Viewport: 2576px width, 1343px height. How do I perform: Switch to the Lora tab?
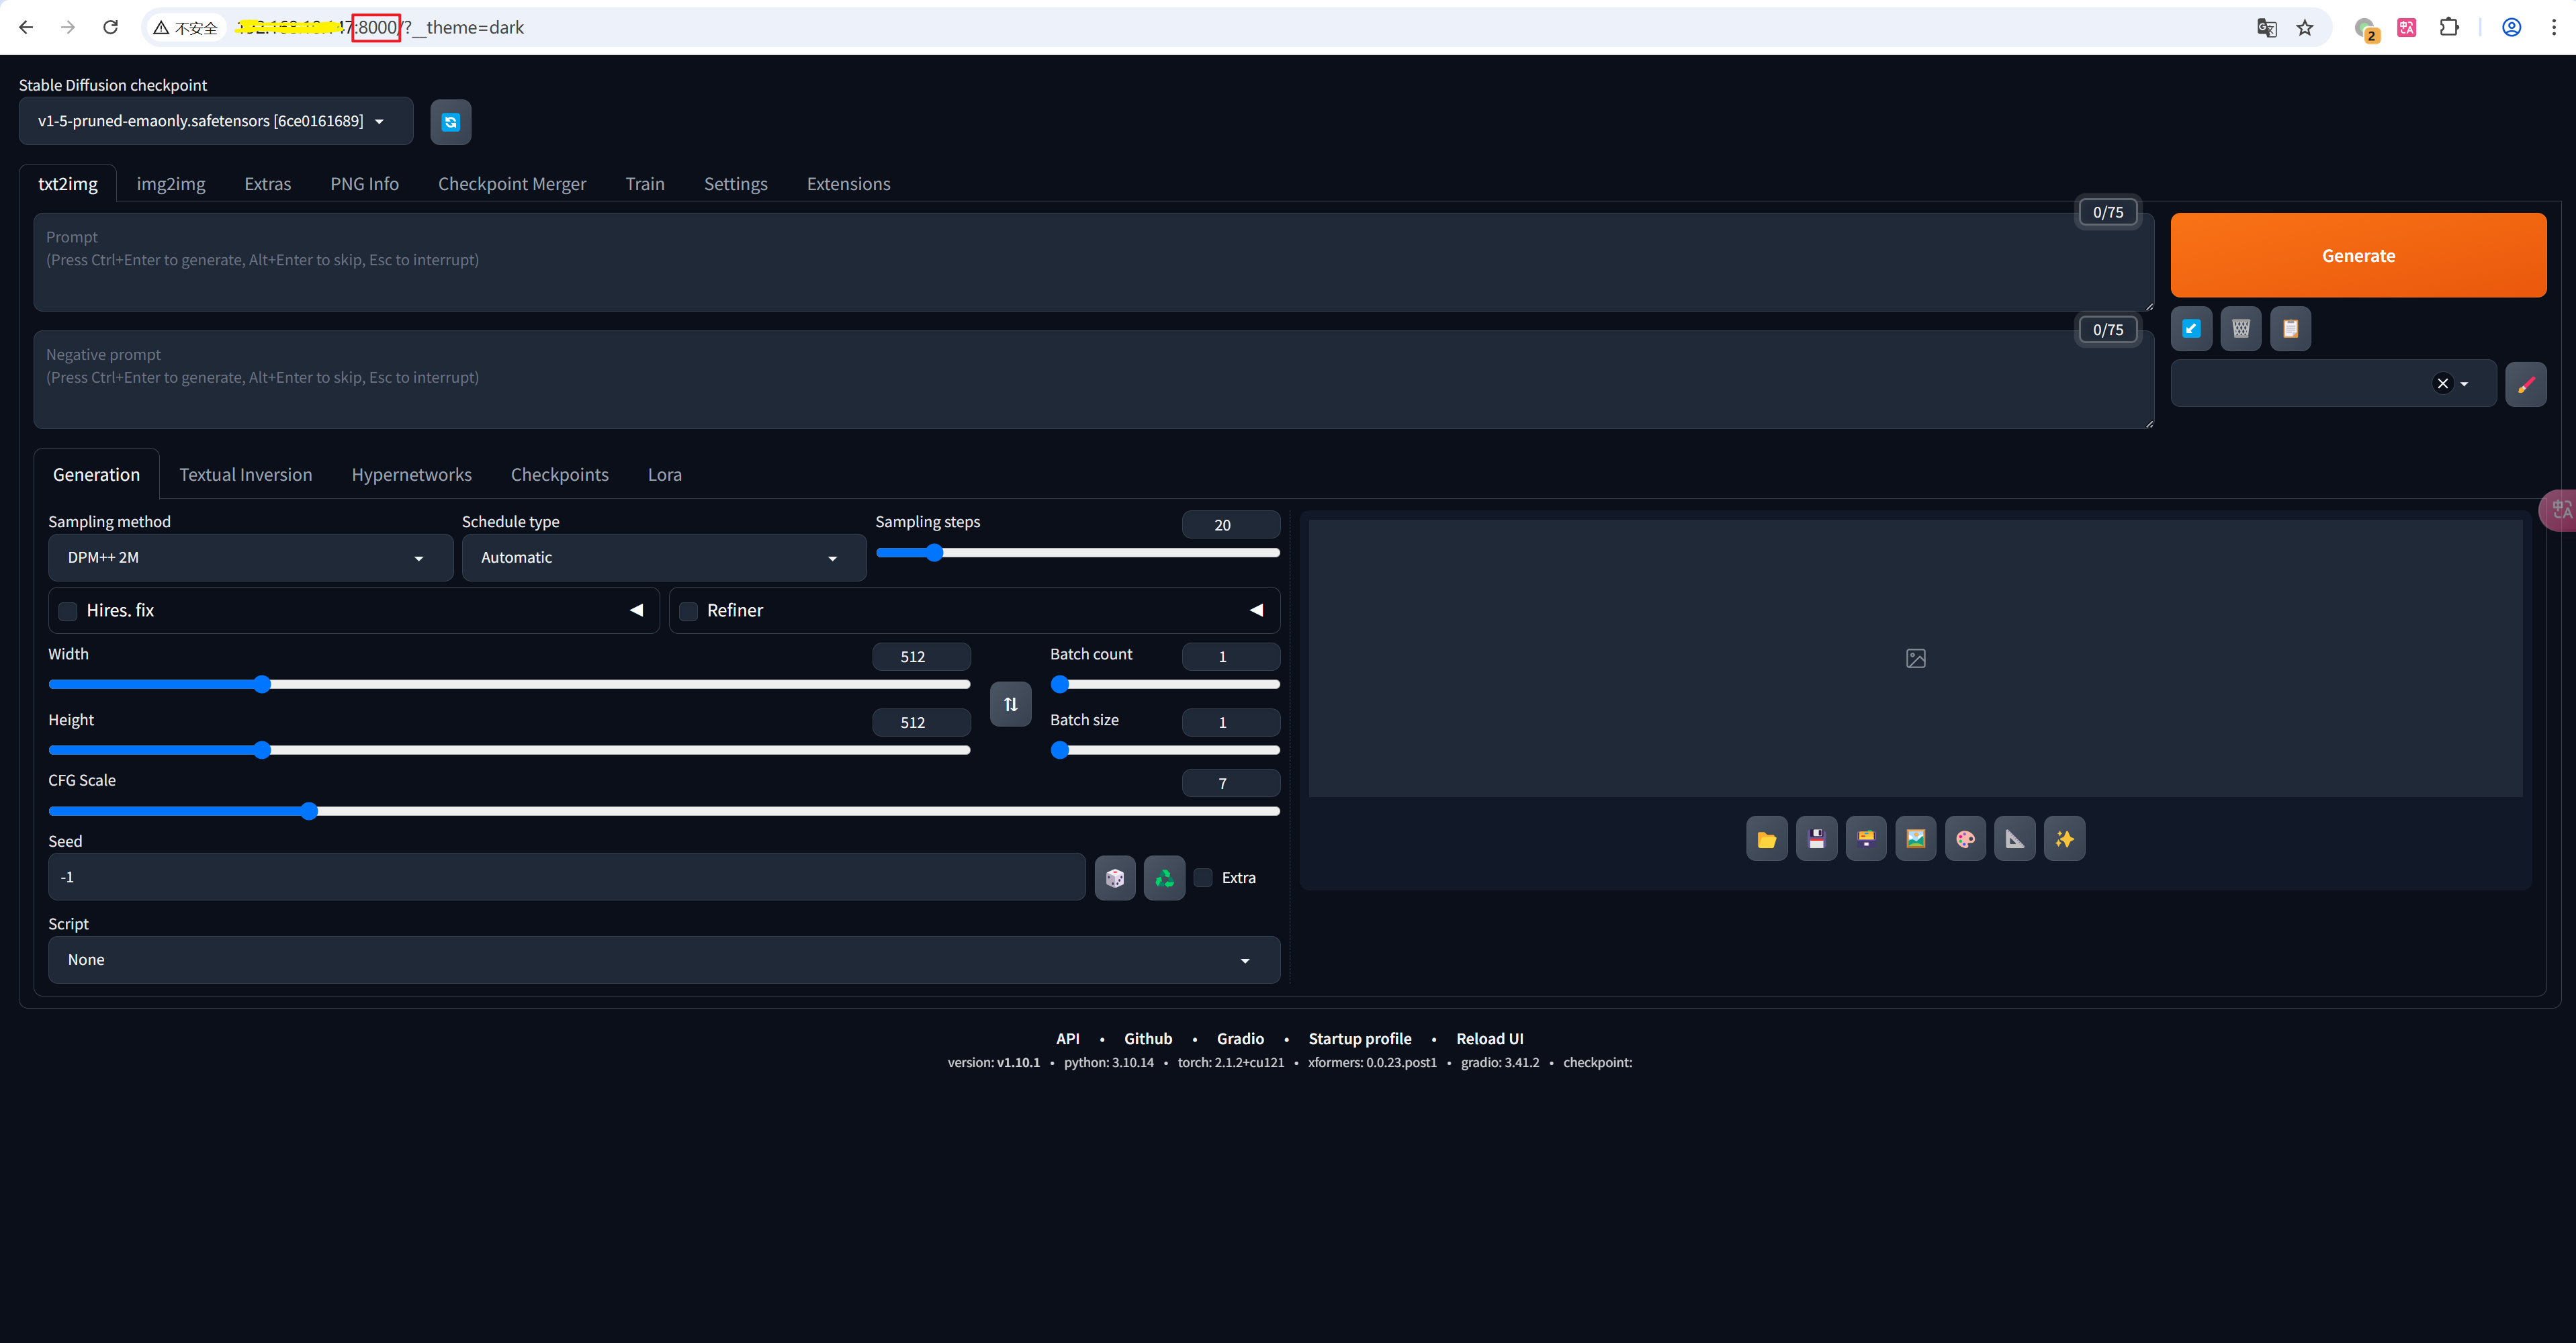point(664,474)
